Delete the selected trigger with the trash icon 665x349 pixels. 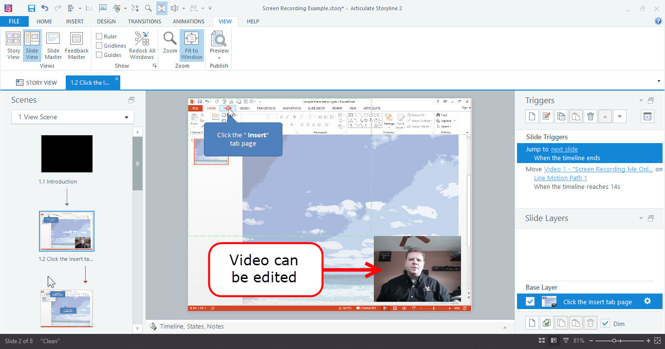click(591, 116)
